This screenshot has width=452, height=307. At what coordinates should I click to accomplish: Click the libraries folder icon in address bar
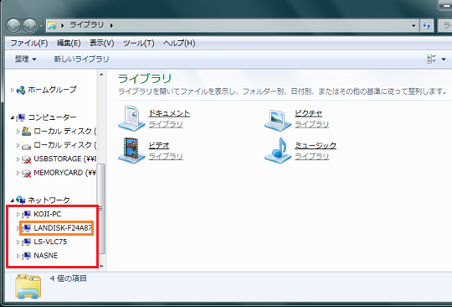[x=52, y=25]
